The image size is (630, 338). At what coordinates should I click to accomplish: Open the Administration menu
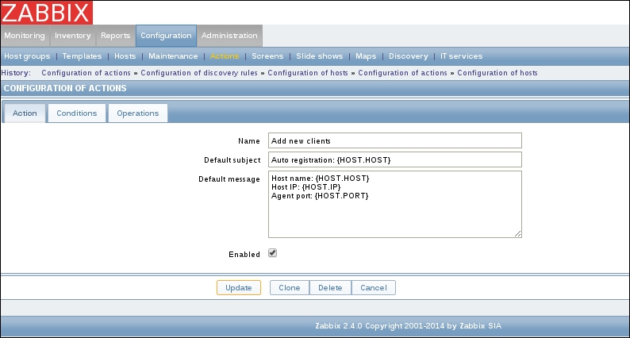[229, 36]
